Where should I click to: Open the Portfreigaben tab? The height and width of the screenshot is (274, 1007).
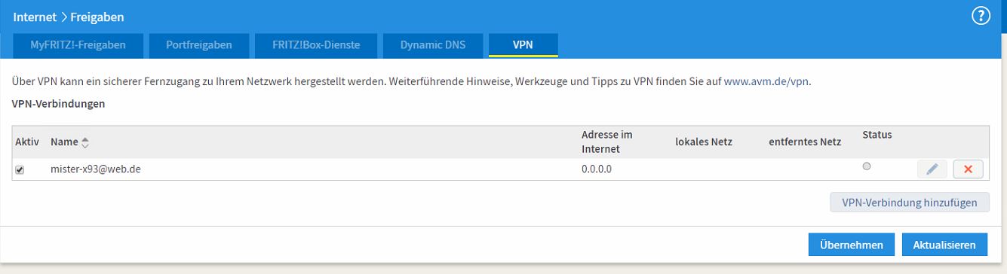coord(199,45)
